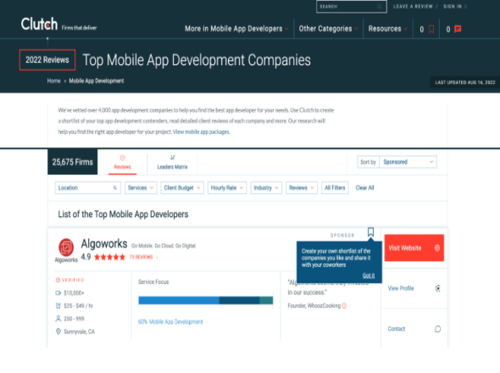Click the 73 Reviews link on Algoworks
500x373 pixels.
pyautogui.click(x=141, y=257)
